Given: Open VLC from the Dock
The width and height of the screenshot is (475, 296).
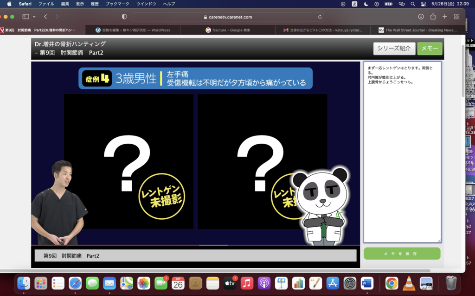Looking at the screenshot, I should point(409,283).
